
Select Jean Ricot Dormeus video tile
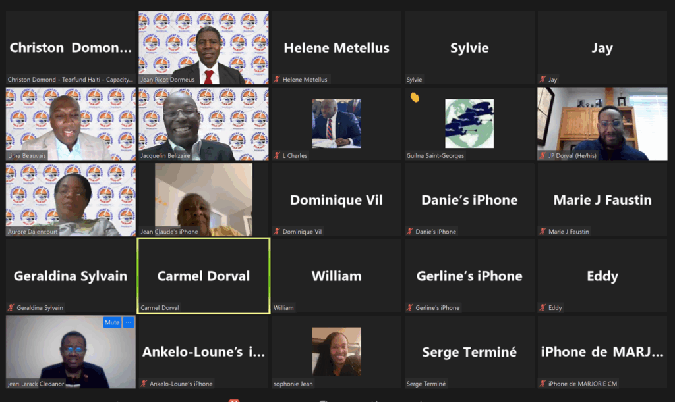click(x=204, y=47)
